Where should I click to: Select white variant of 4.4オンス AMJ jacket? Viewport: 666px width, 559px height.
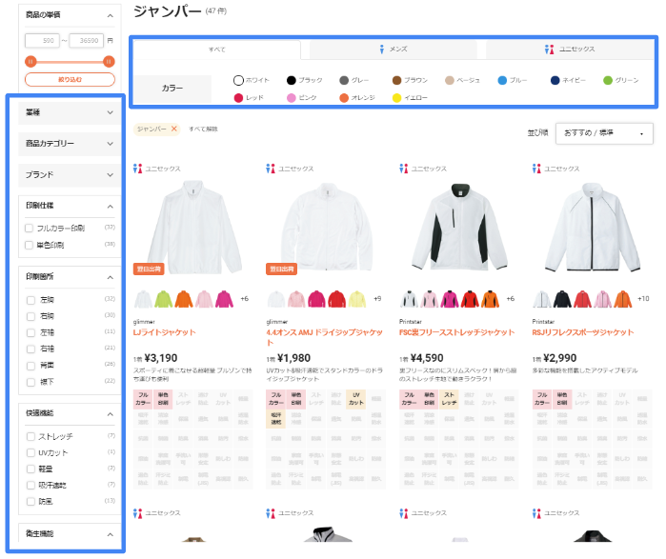tap(276, 299)
